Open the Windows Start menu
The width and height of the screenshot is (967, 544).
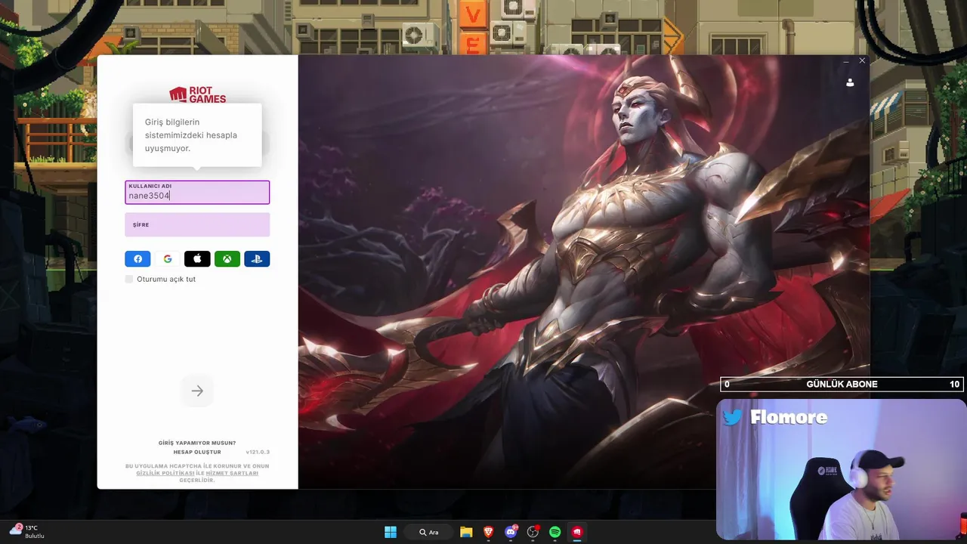pos(391,532)
